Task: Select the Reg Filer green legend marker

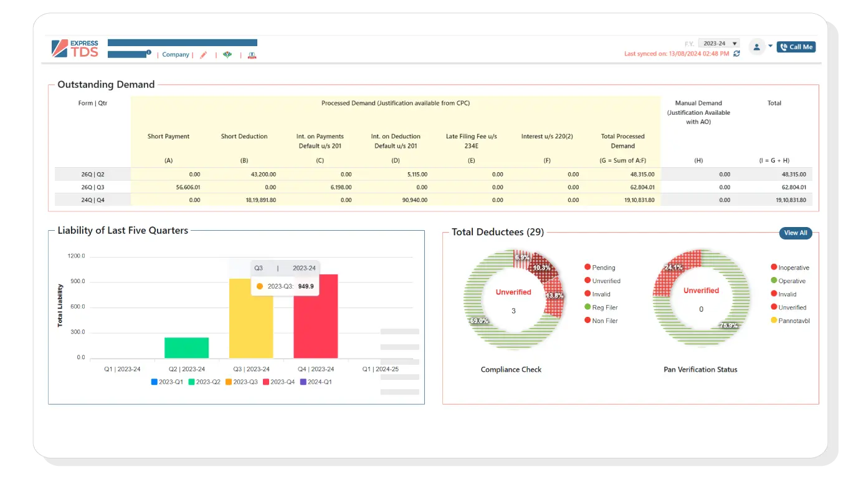Action: [x=587, y=307]
